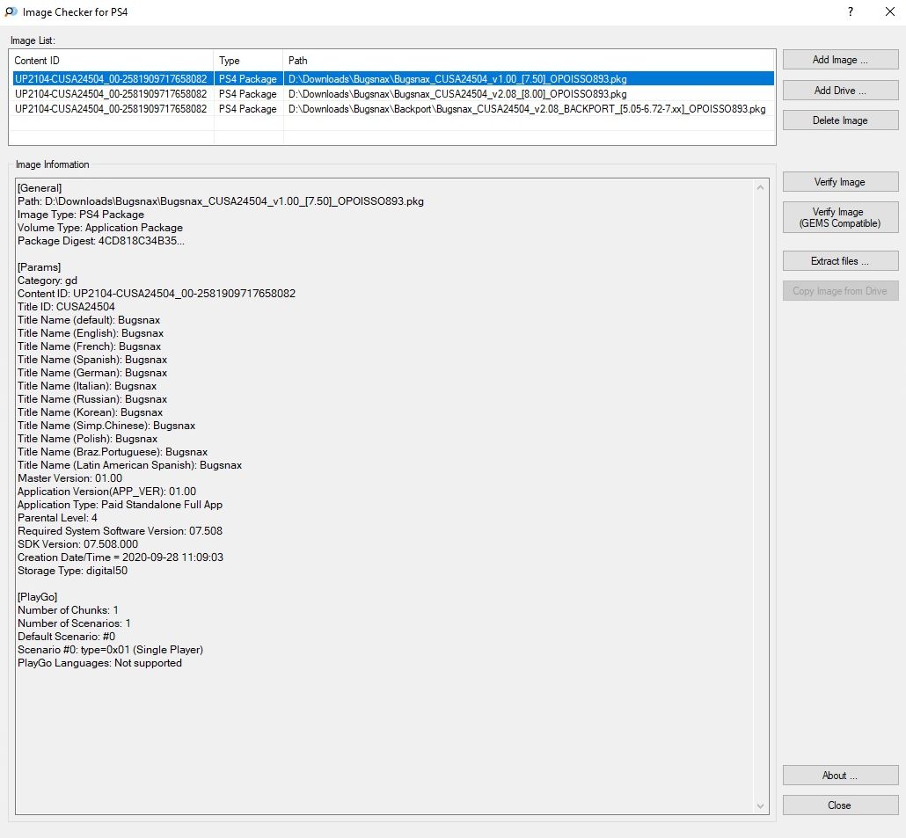Click the 'Category: gd' line
The height and width of the screenshot is (838, 906).
[x=47, y=281]
